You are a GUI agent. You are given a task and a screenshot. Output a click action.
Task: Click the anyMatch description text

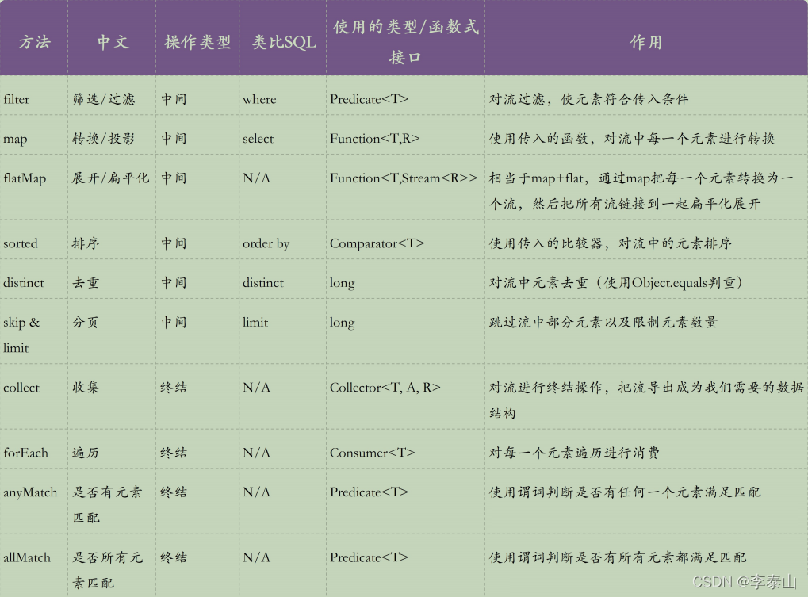625,492
